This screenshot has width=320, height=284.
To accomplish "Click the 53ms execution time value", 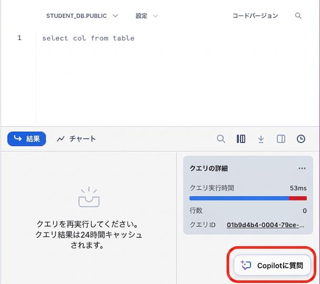I will tap(298, 188).
